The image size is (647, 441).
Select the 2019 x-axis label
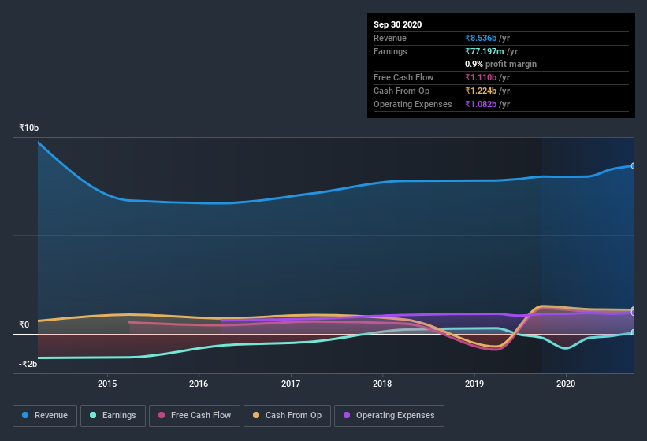pos(474,384)
